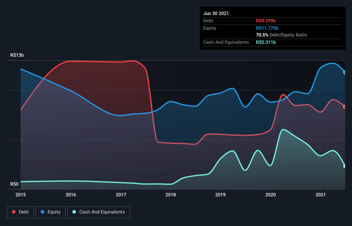The image size is (352, 226).
Task: Click the 2016 x-axis label
Action: click(71, 195)
